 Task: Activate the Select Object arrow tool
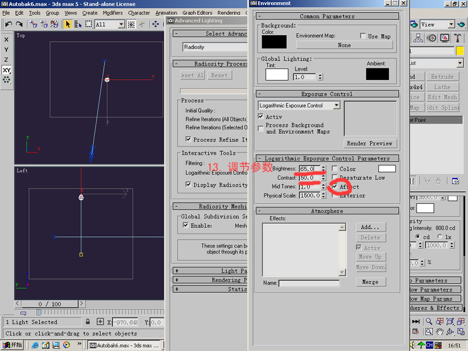[x=68, y=24]
